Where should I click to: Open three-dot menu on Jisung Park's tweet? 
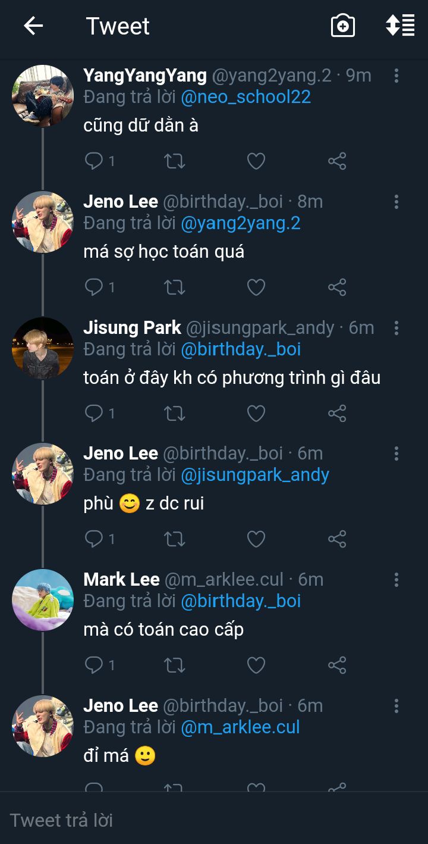click(396, 328)
